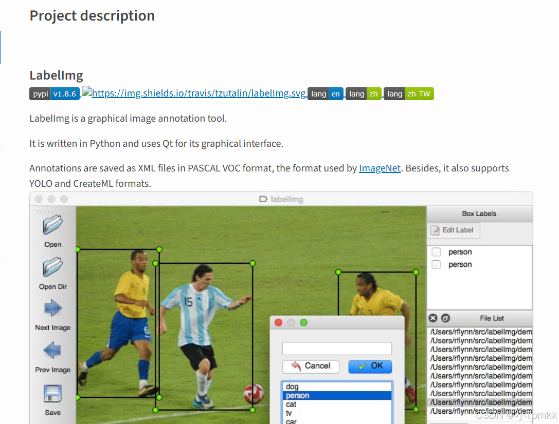Select 'cat' in the label list
The height and width of the screenshot is (424, 559).
(x=337, y=404)
